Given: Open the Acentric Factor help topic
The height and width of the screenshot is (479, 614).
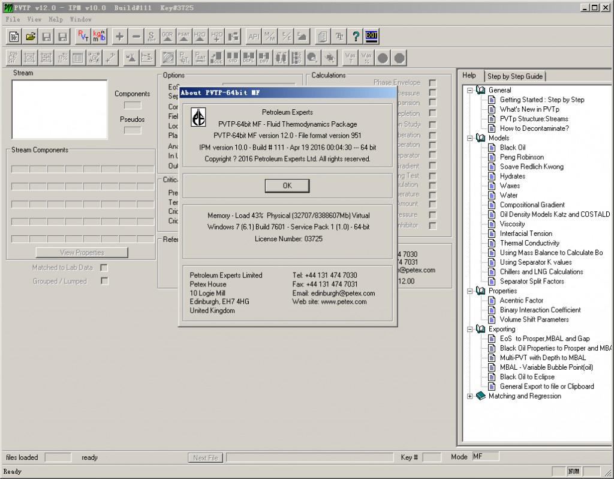Looking at the screenshot, I should tap(521, 300).
